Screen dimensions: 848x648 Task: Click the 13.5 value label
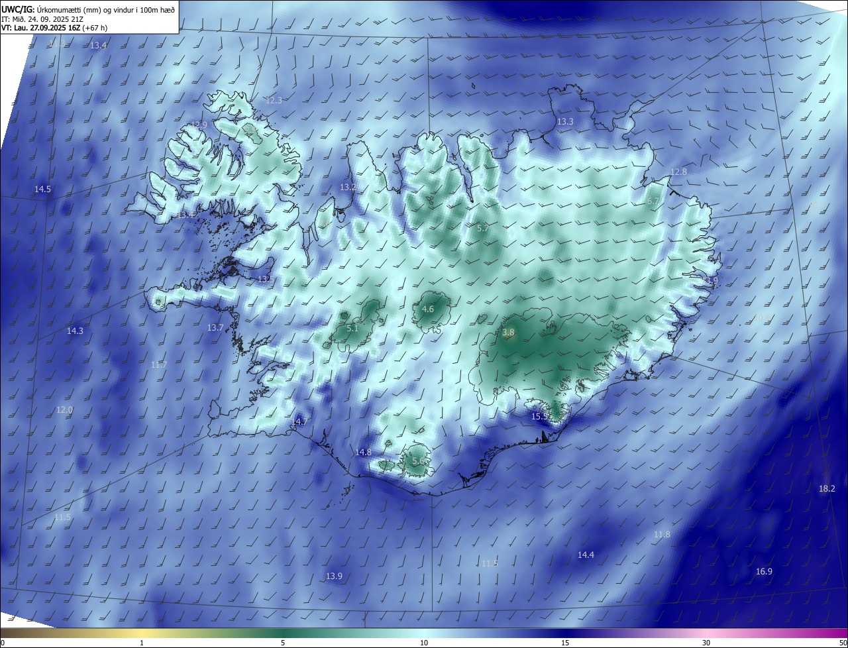266,280
